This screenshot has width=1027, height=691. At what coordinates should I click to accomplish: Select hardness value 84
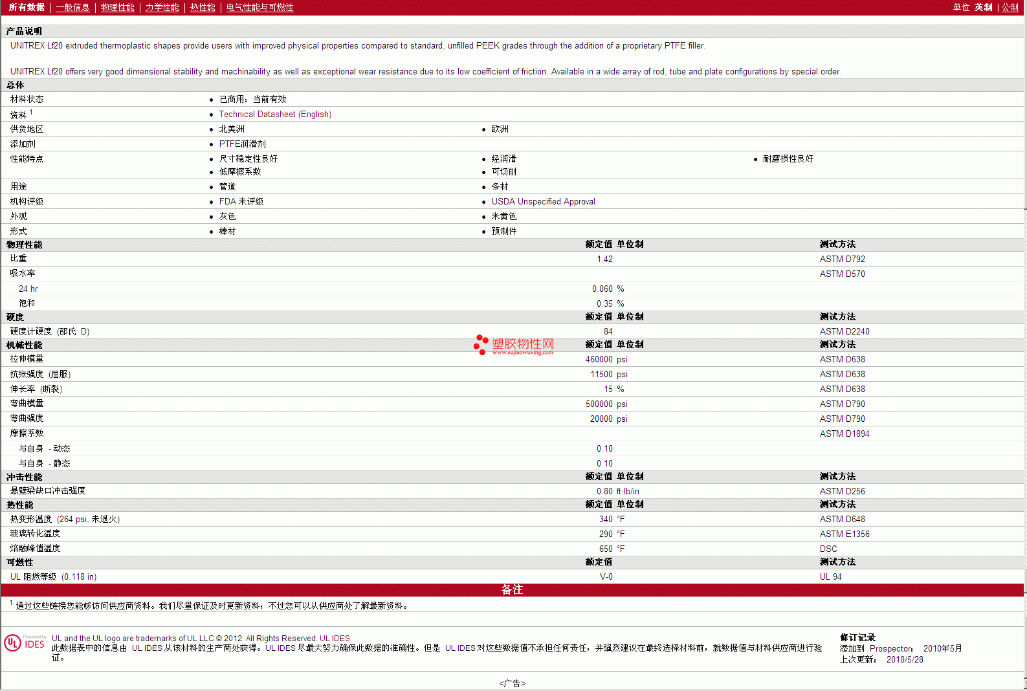pyautogui.click(x=608, y=331)
